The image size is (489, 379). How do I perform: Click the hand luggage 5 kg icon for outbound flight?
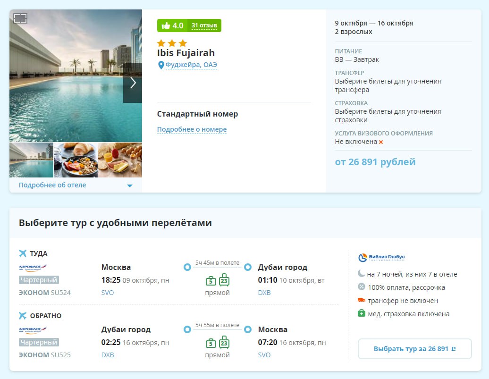(x=211, y=281)
